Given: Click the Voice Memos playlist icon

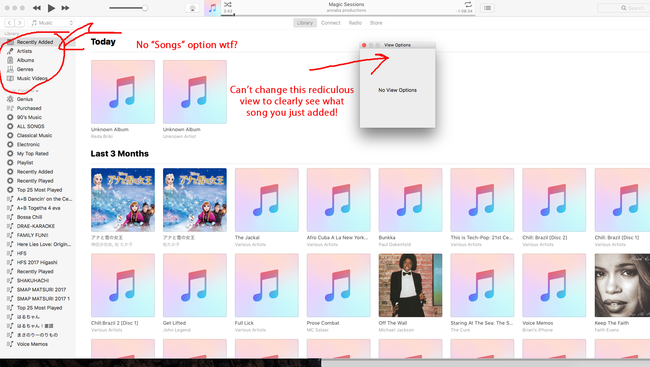Looking at the screenshot, I should point(10,344).
